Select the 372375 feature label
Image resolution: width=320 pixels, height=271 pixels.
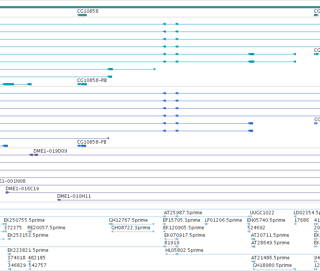pyautogui.click(x=13, y=228)
